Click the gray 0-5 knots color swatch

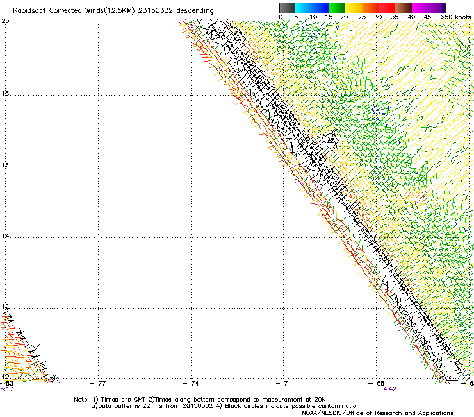pos(287,8)
